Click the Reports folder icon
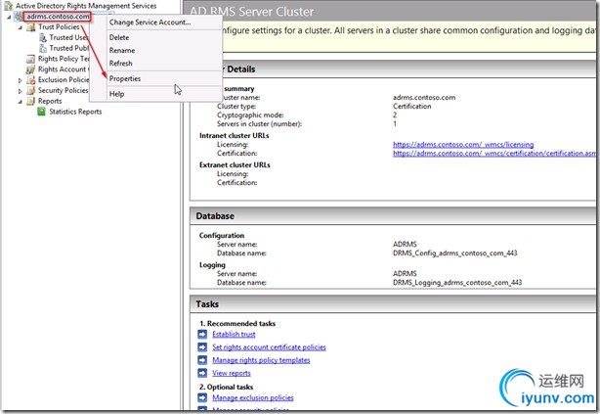Screen dimensions: 600x414 click(x=30, y=101)
